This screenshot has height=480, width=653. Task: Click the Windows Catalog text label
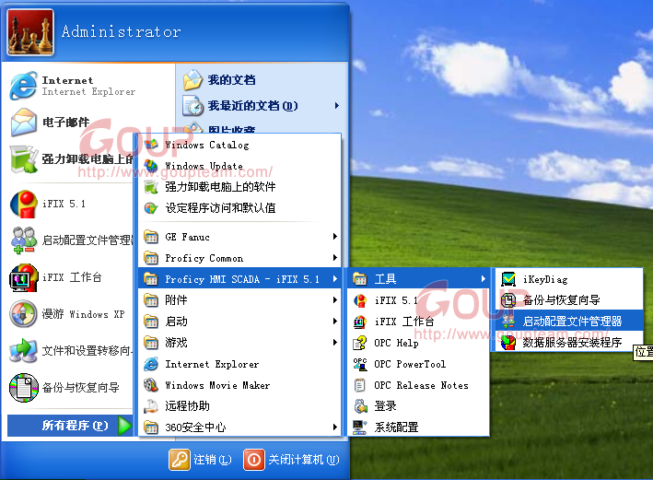click(x=207, y=145)
